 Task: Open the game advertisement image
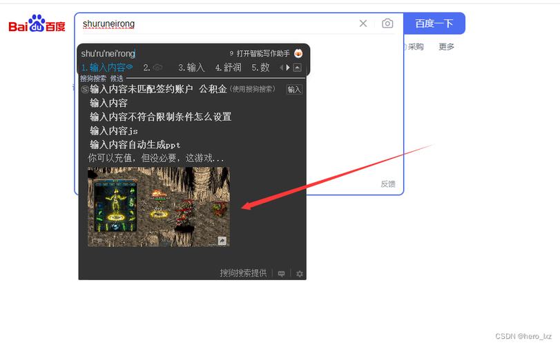(159, 206)
